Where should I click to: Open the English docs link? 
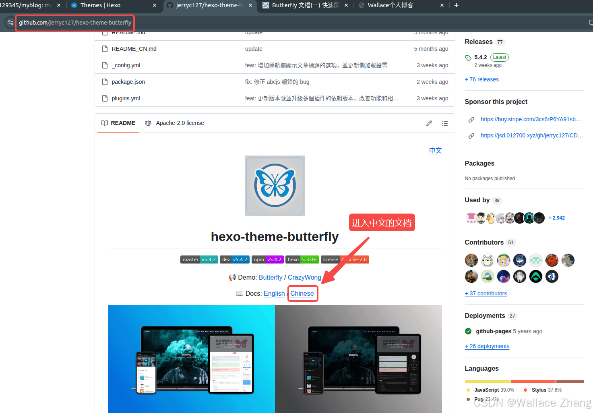point(274,294)
